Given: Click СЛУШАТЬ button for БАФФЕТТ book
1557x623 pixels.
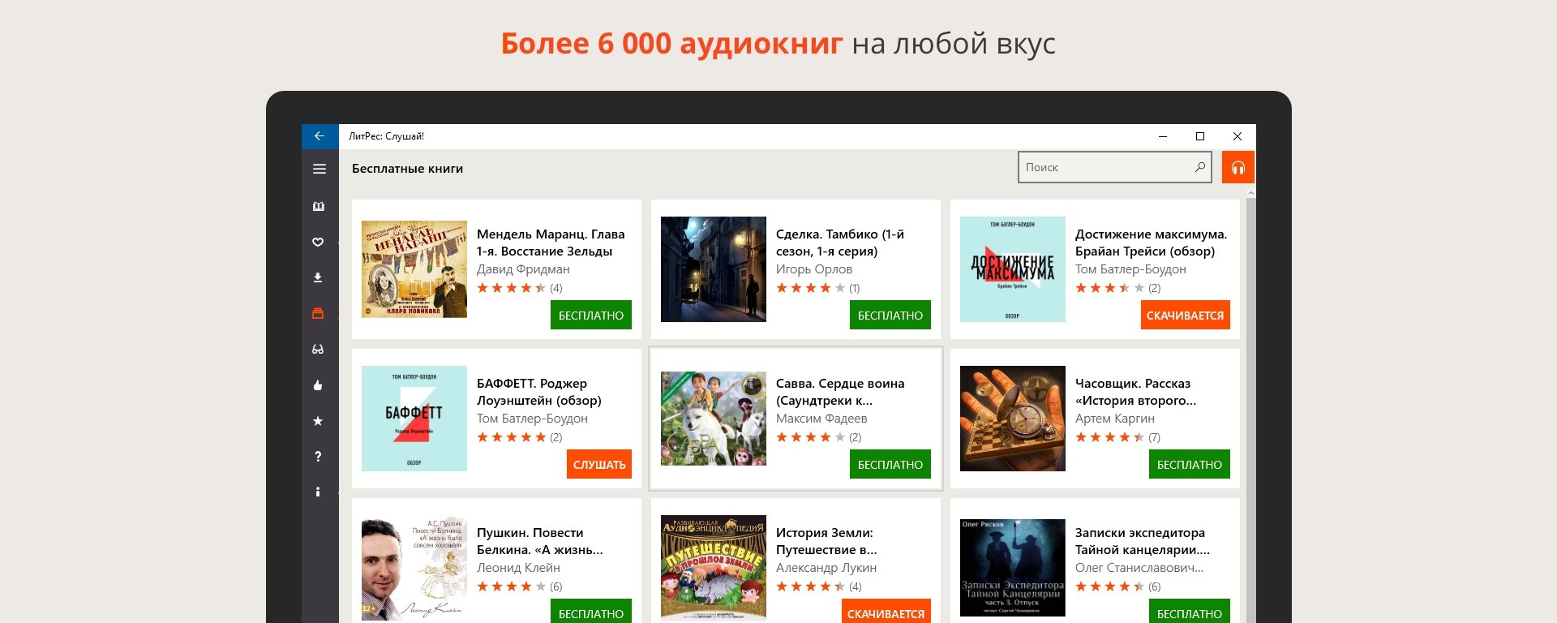Looking at the screenshot, I should pyautogui.click(x=599, y=464).
